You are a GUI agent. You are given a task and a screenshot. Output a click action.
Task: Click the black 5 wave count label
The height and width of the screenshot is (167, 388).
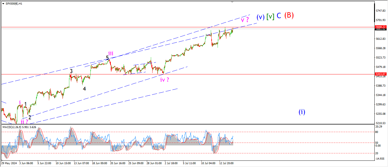pos(107,58)
